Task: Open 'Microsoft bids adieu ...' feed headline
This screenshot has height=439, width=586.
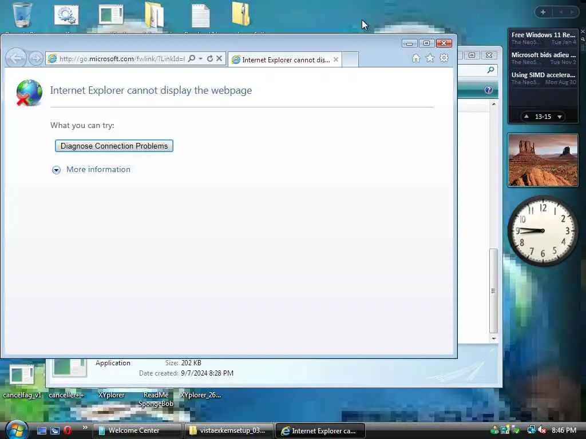Action: point(544,55)
